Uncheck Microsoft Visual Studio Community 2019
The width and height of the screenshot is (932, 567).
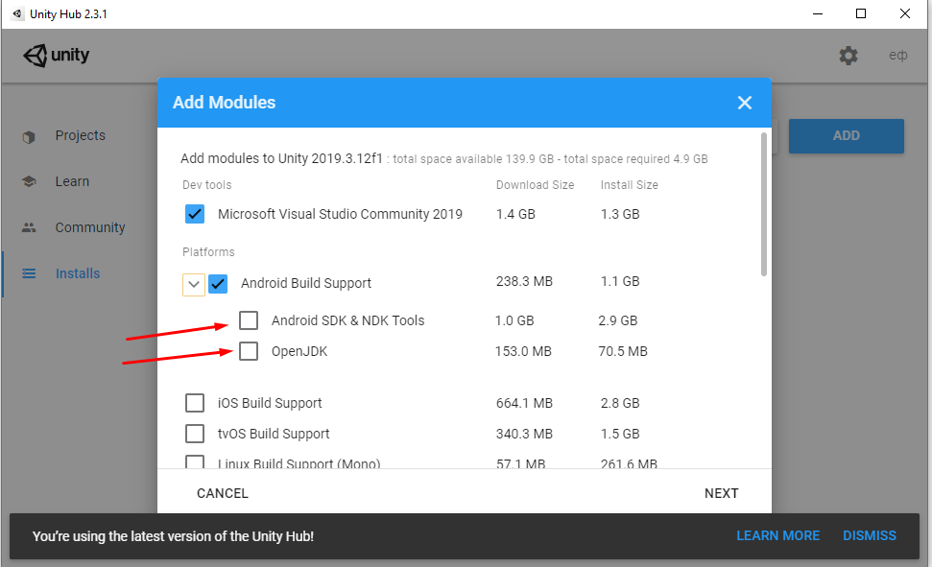tap(194, 214)
